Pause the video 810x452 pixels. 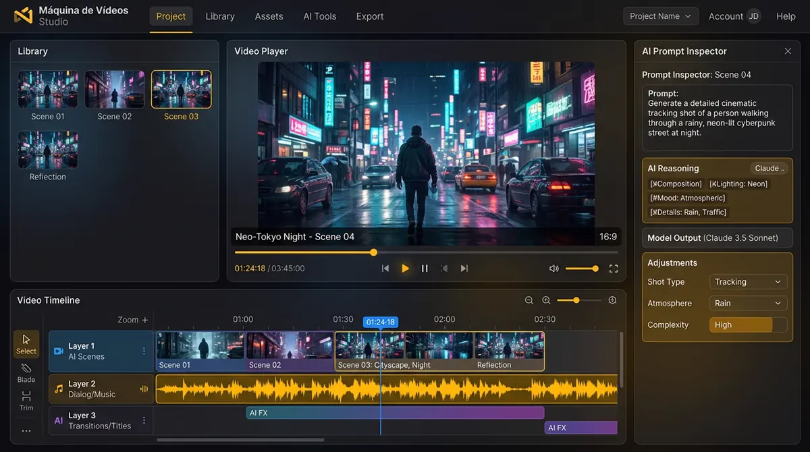[425, 269]
